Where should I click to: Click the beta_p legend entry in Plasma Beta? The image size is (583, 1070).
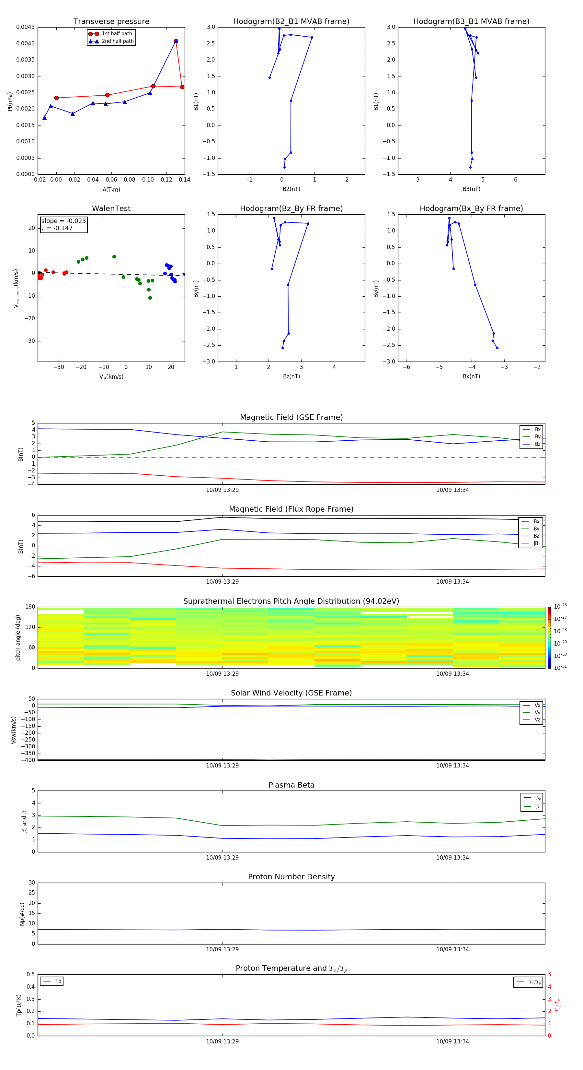(532, 798)
